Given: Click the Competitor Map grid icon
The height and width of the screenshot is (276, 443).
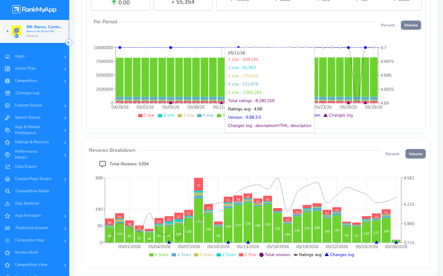Looking at the screenshot, I should coord(7,240).
